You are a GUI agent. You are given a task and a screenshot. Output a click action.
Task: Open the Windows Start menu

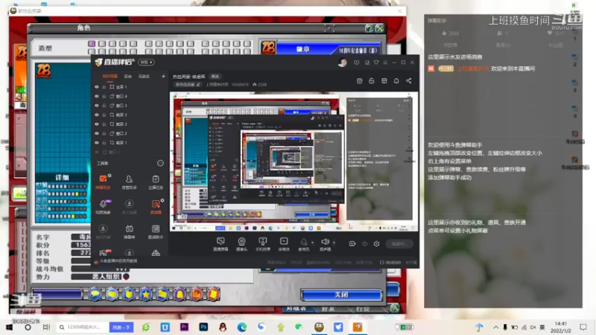click(9, 327)
